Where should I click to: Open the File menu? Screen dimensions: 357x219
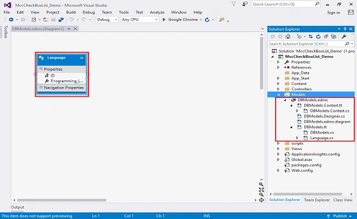[x=7, y=12]
